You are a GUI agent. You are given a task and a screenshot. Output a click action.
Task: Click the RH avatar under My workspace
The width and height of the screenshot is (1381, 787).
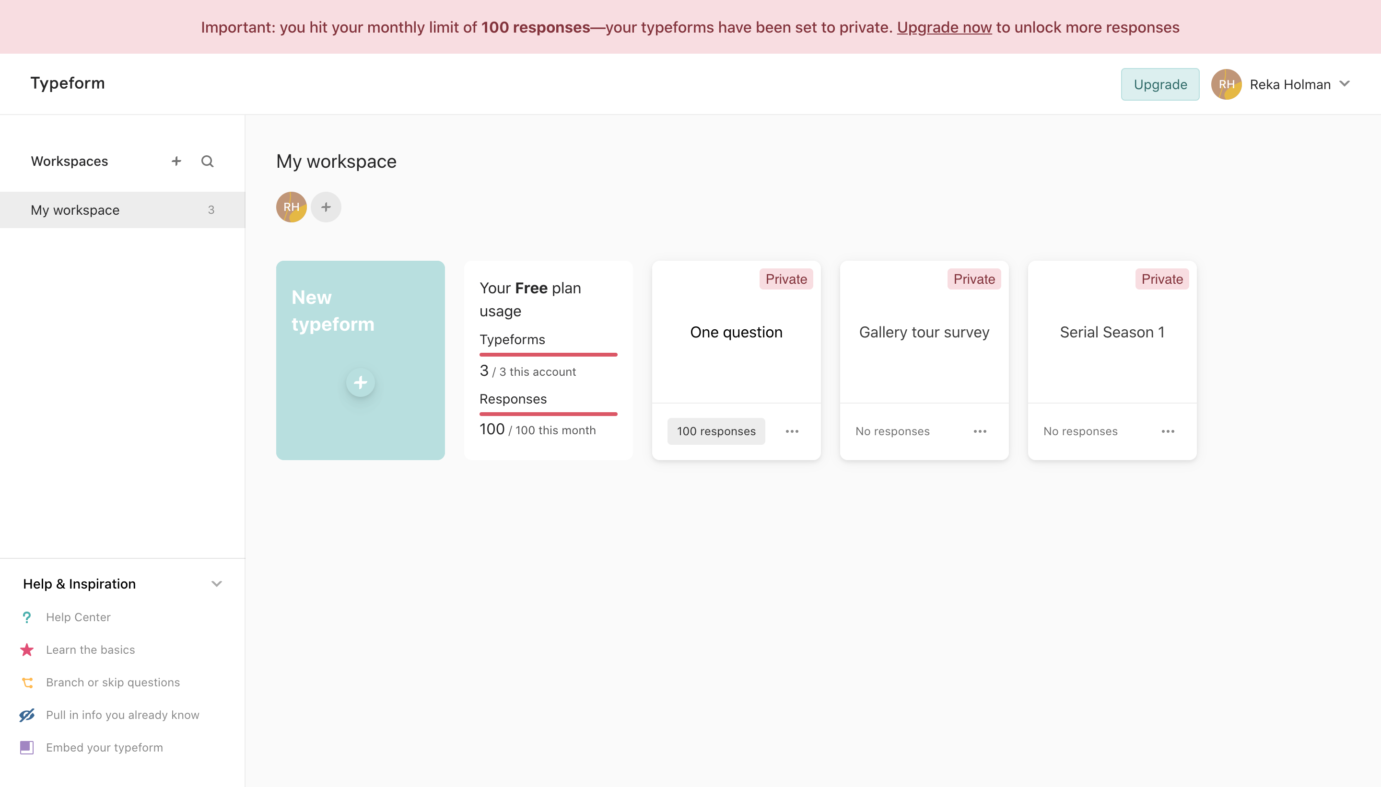pyautogui.click(x=292, y=207)
